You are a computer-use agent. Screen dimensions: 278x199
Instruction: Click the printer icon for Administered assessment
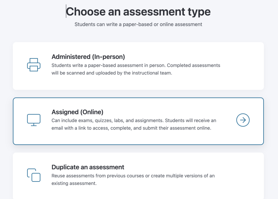34,65
